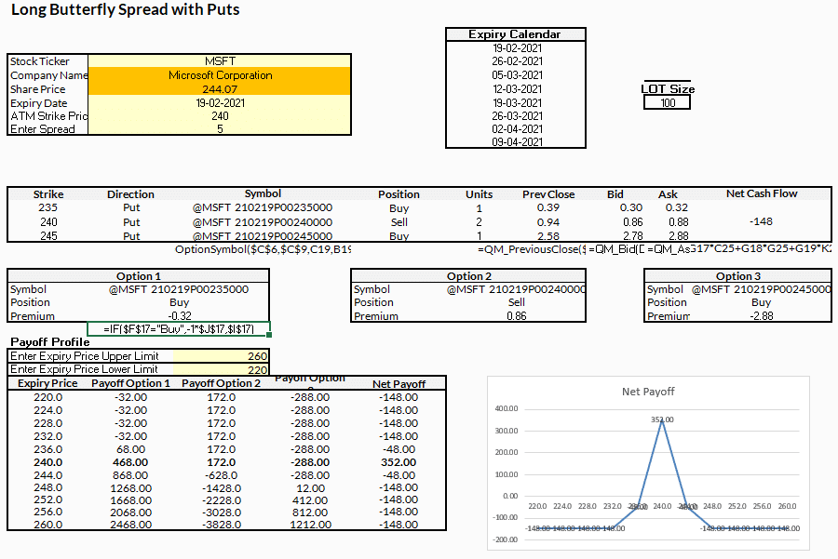Select symbol @MSFT 210219P00240000 in strike table
838x559 pixels.
(263, 221)
